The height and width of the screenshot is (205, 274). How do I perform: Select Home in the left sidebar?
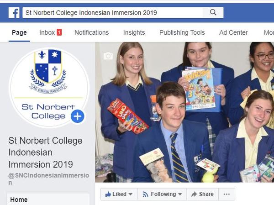[48, 200]
